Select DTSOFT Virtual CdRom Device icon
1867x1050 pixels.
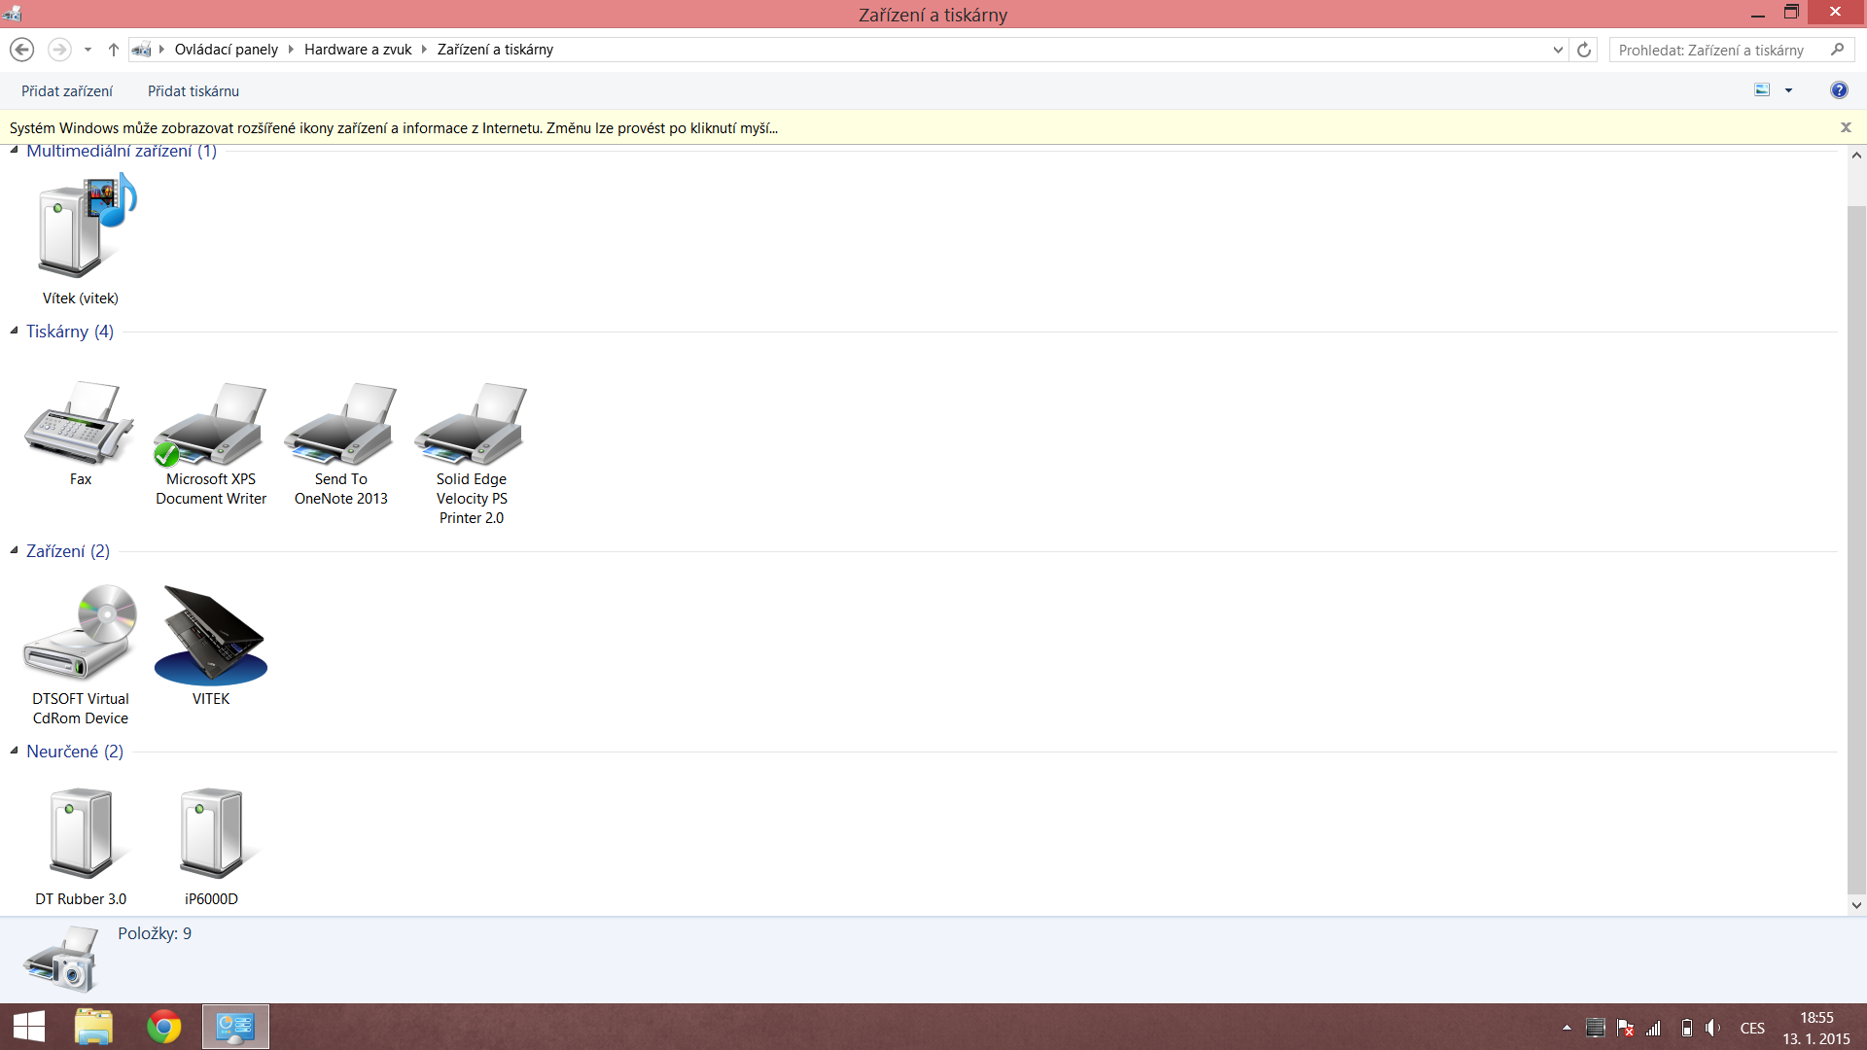(80, 632)
